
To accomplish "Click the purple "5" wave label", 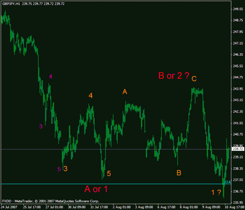I will (59, 169).
